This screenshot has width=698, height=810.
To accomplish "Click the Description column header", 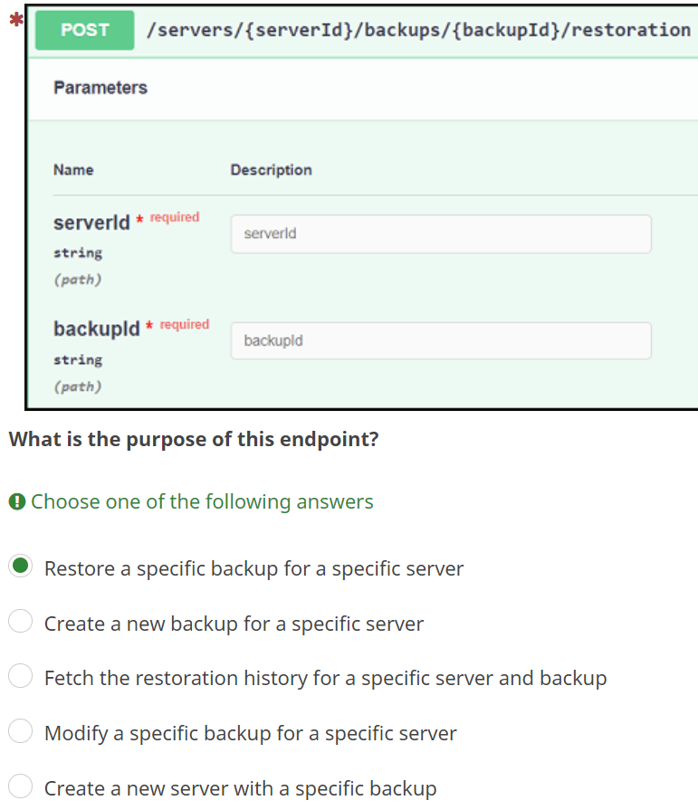I will pos(271,170).
